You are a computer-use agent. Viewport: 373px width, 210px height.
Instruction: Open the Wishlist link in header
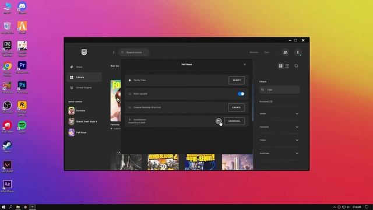pyautogui.click(x=254, y=52)
